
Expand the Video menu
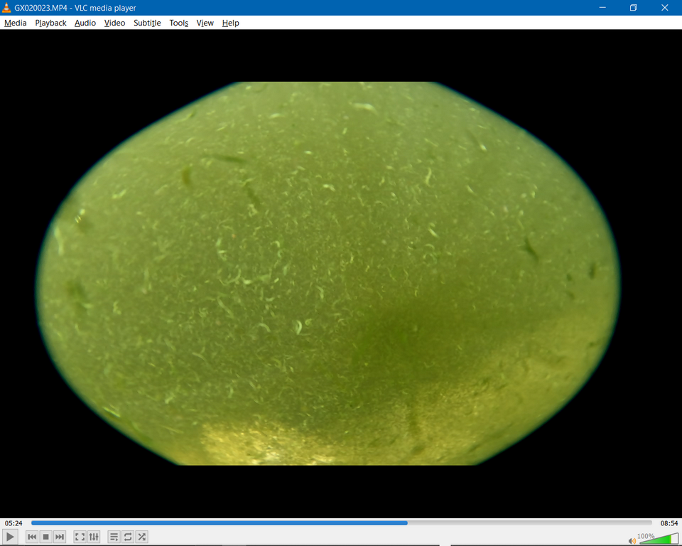pyautogui.click(x=114, y=23)
